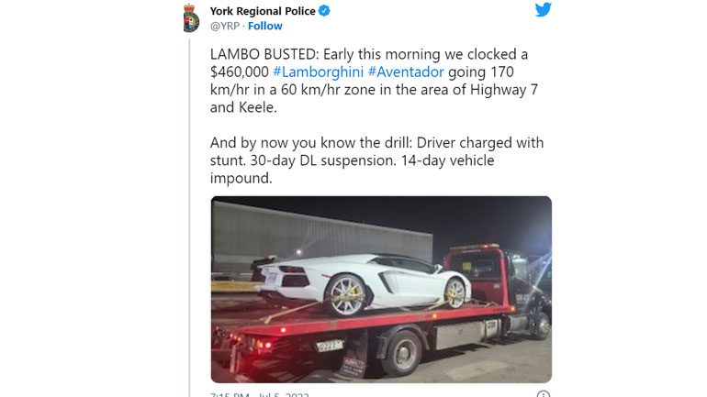The height and width of the screenshot is (397, 707).
Task: Click York Regional Police profile avatar
Action: 191,18
